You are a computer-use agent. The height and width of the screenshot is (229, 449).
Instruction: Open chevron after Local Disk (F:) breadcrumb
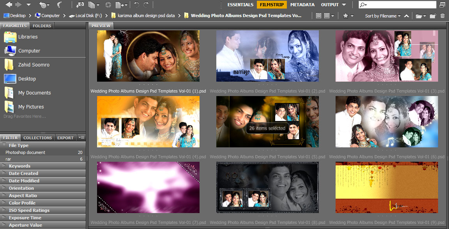(x=107, y=16)
